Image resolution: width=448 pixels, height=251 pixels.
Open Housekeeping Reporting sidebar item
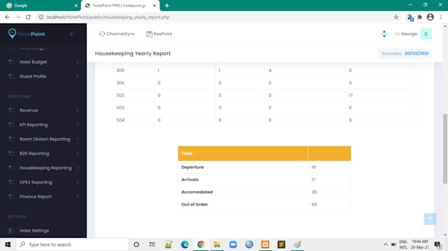tap(43, 168)
